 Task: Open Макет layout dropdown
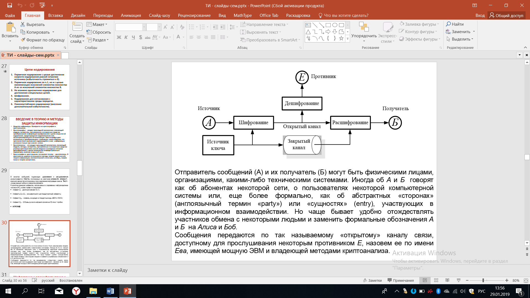[x=97, y=24]
